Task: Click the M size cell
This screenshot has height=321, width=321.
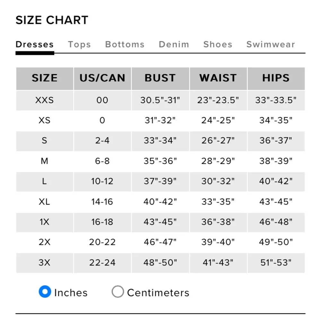Action: 45,161
